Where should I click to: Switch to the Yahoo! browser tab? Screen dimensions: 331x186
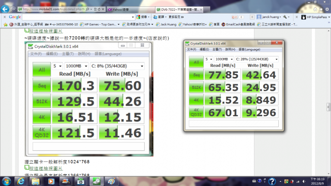coord(131,9)
